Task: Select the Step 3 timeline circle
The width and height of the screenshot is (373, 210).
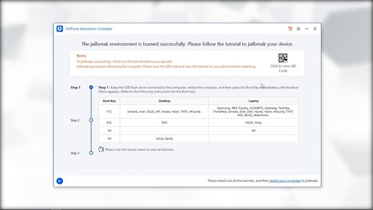Action: pyautogui.click(x=91, y=153)
